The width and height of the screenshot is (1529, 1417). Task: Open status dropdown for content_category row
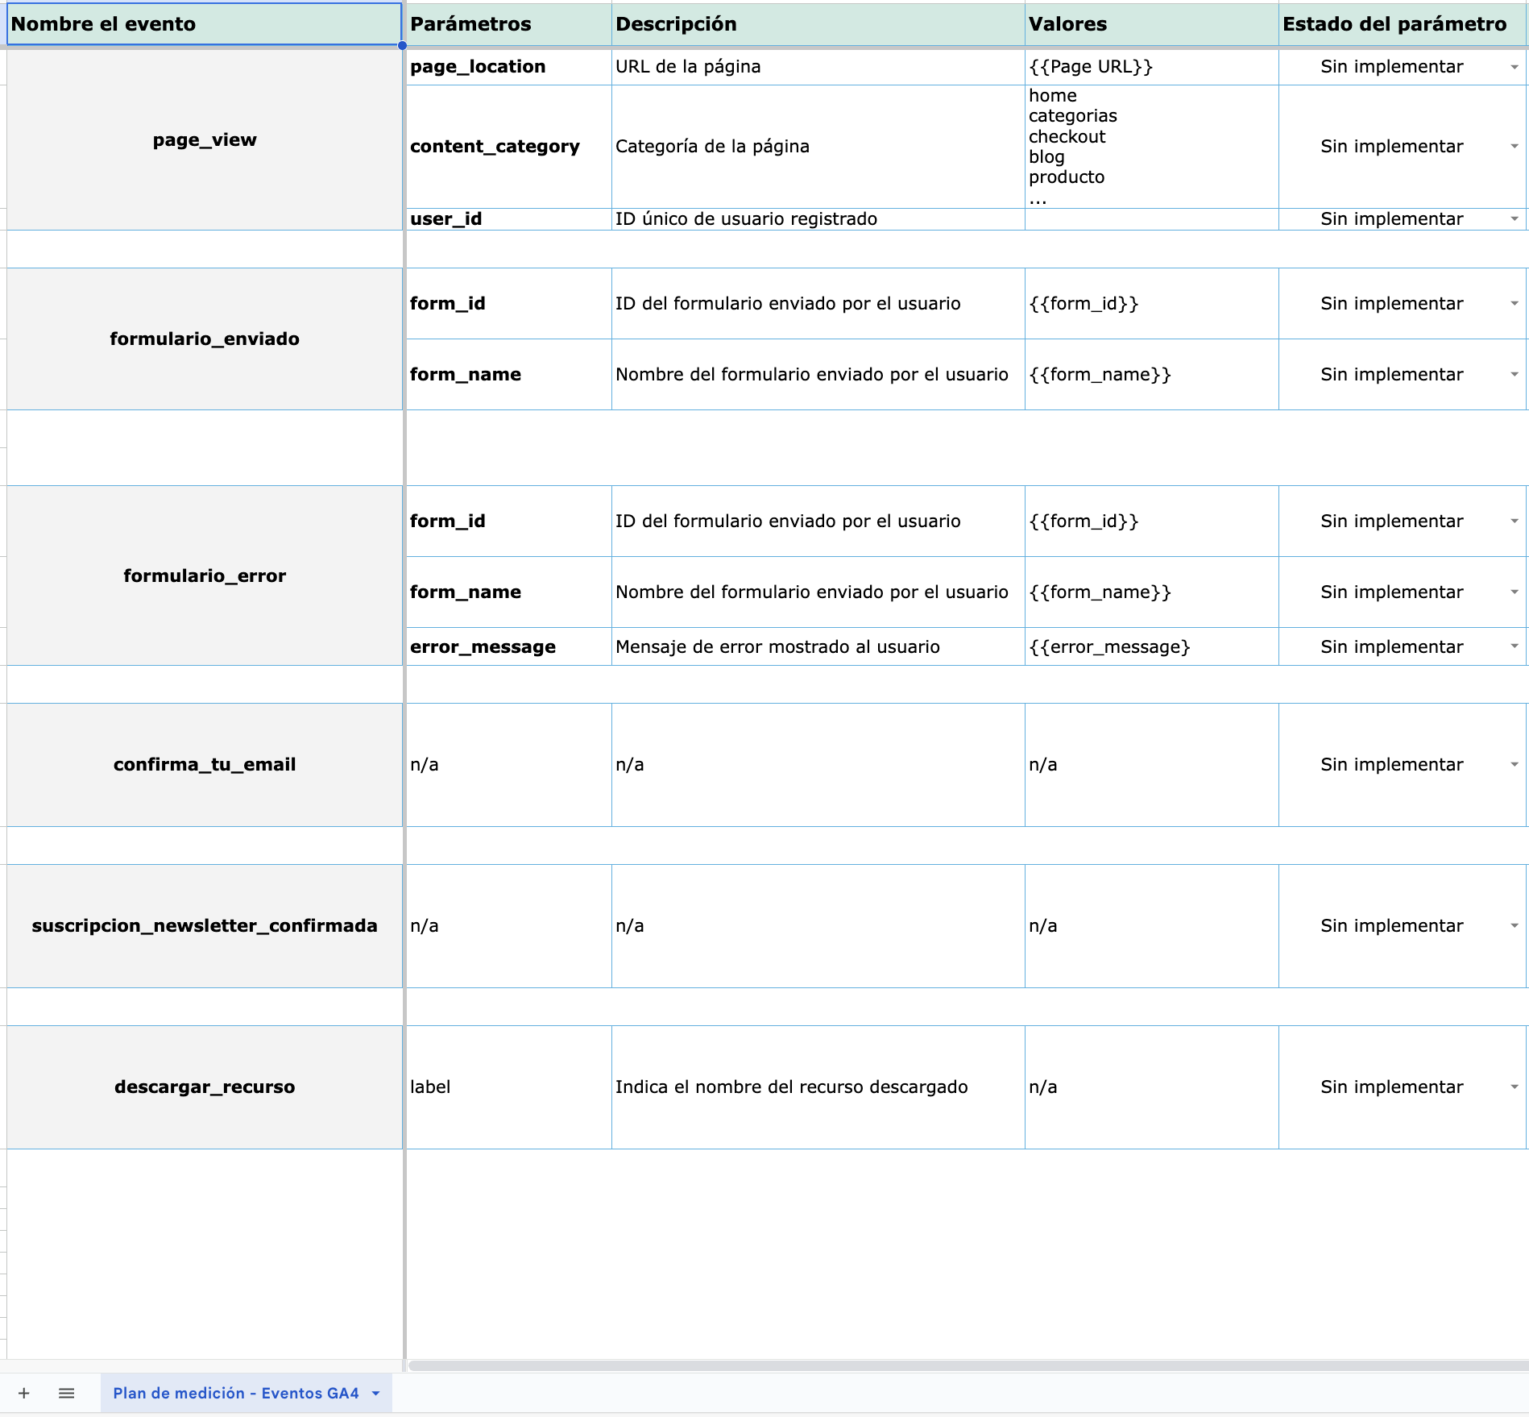coord(1514,147)
